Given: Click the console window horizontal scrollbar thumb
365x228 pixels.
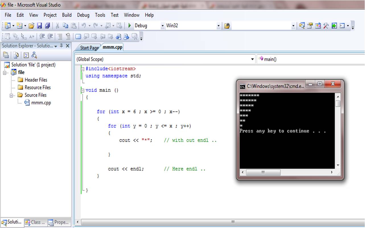Looking at the screenshot, I should point(263,172).
